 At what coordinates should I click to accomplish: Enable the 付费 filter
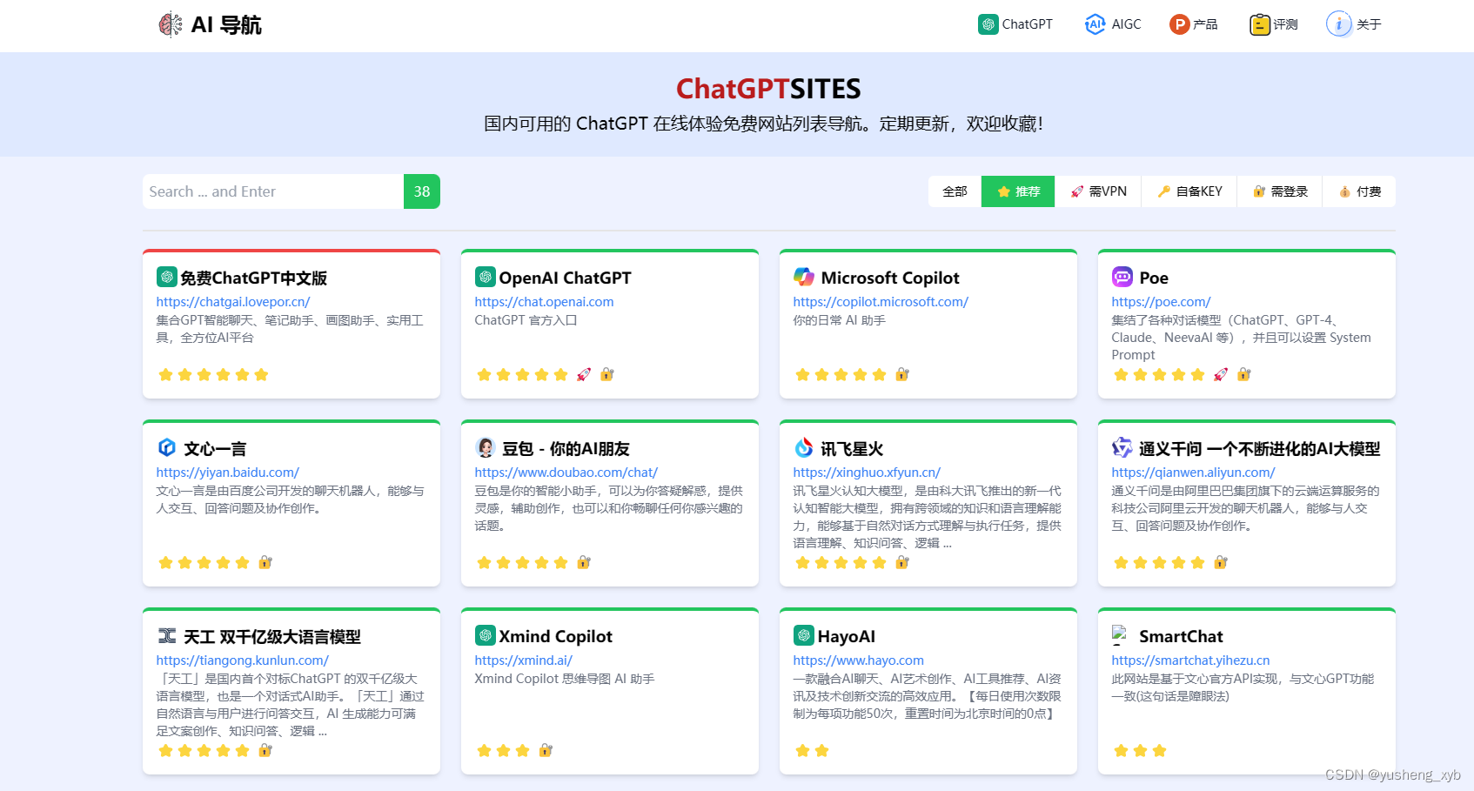(x=1358, y=191)
